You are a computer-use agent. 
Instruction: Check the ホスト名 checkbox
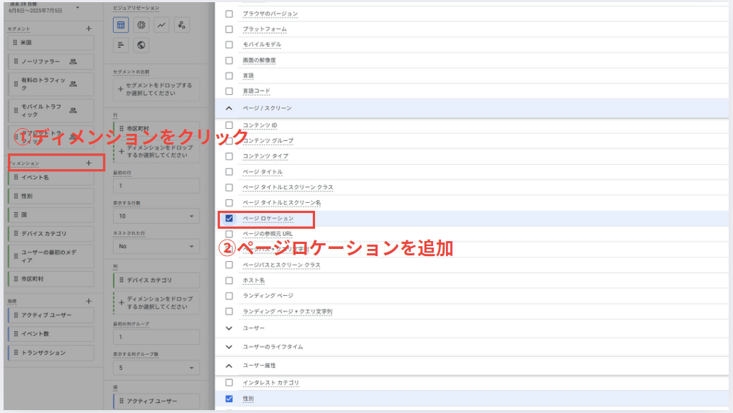229,281
